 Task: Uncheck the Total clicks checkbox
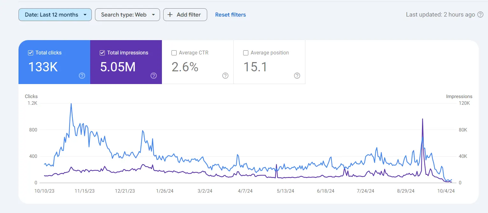pos(31,53)
